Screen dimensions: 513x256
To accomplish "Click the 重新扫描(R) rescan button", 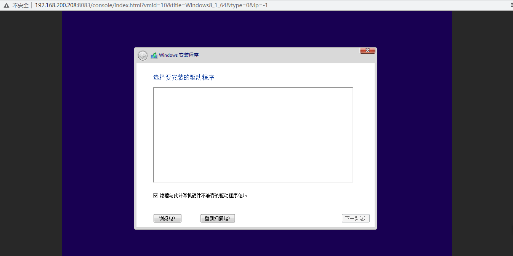I will pos(218,218).
